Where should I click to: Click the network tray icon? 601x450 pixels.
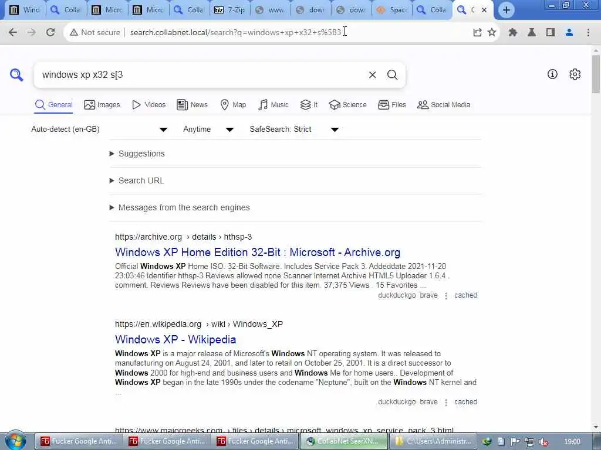(529, 442)
